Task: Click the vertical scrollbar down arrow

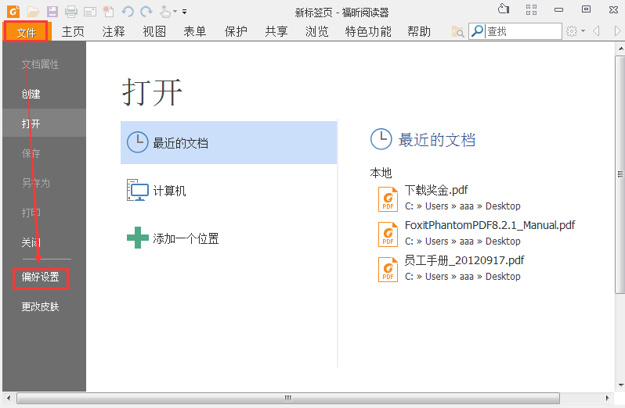Action: 620,385
